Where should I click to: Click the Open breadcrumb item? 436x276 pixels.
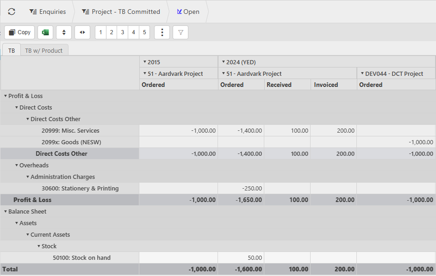[188, 12]
